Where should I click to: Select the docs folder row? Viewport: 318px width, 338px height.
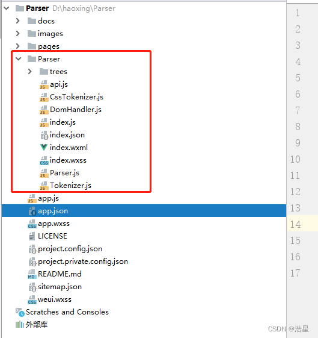(144, 21)
